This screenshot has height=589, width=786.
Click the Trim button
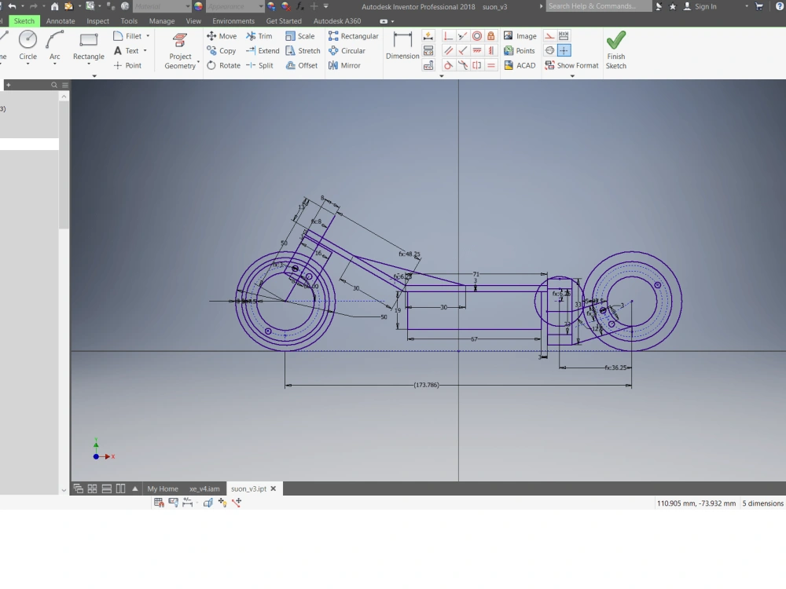(259, 36)
